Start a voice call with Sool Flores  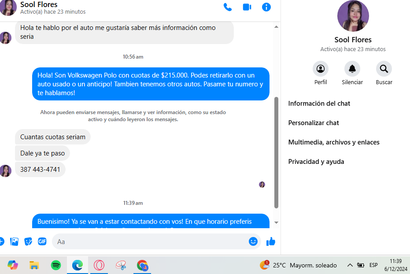click(x=228, y=7)
